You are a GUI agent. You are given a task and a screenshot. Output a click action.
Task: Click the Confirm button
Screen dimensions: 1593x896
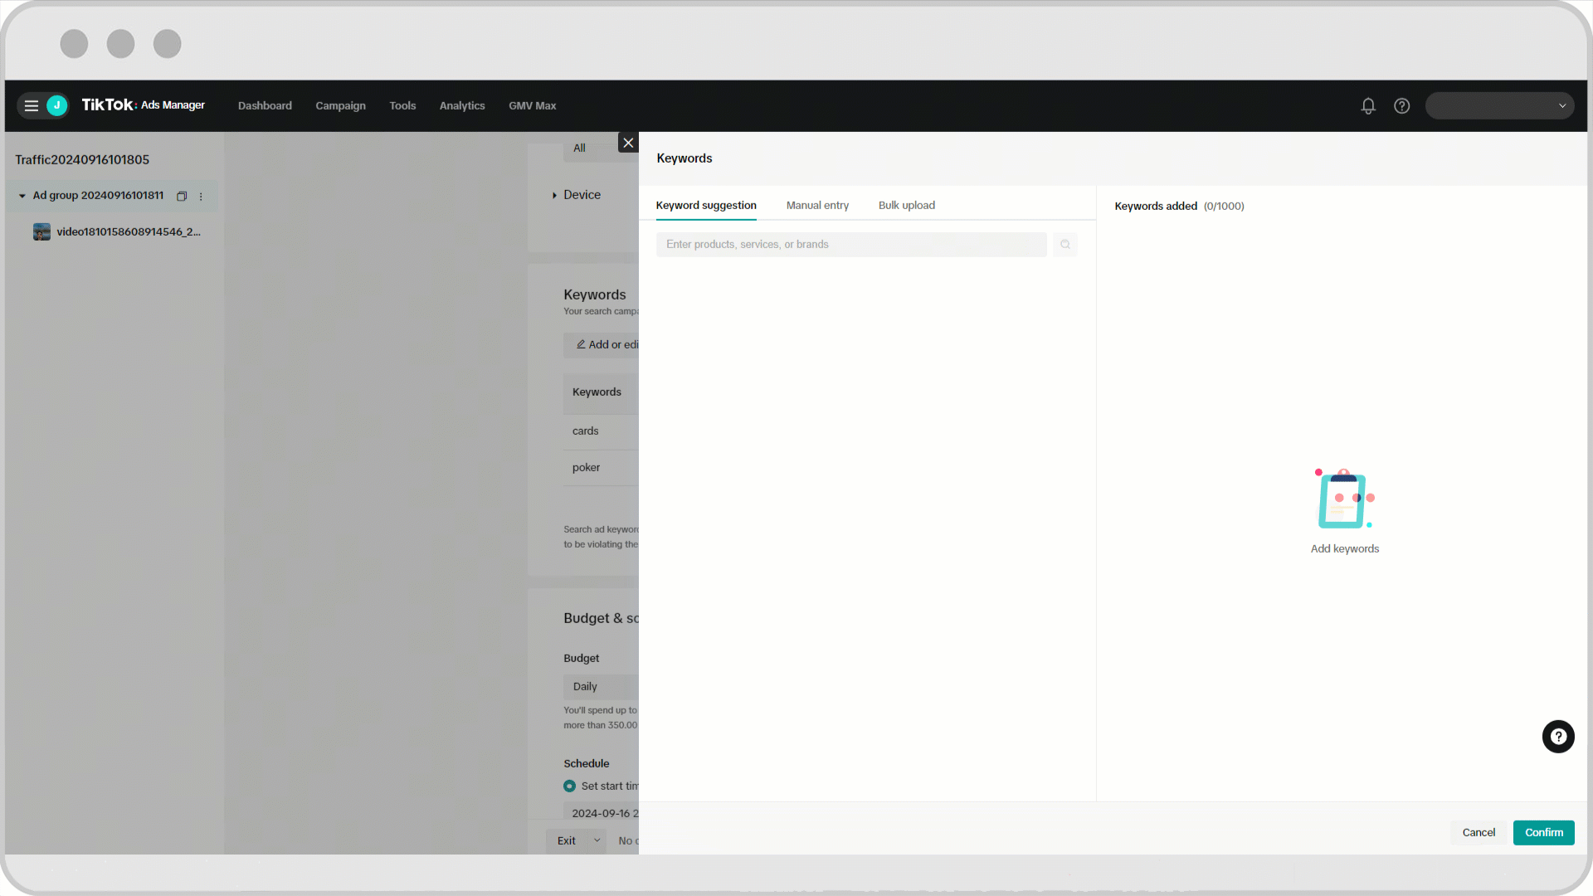1543,832
